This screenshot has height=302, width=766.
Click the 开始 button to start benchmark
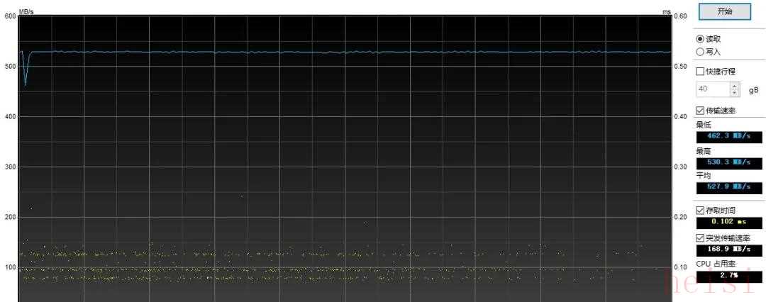coord(724,11)
